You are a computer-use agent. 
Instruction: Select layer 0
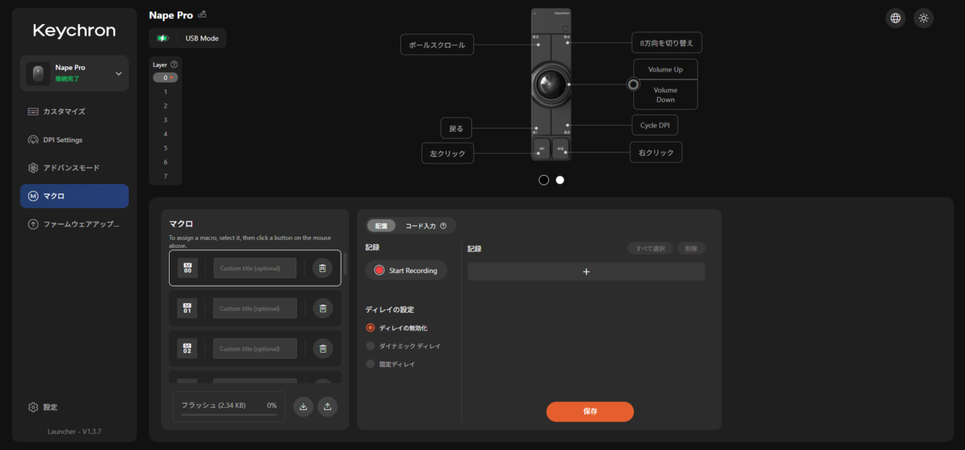pyautogui.click(x=165, y=78)
